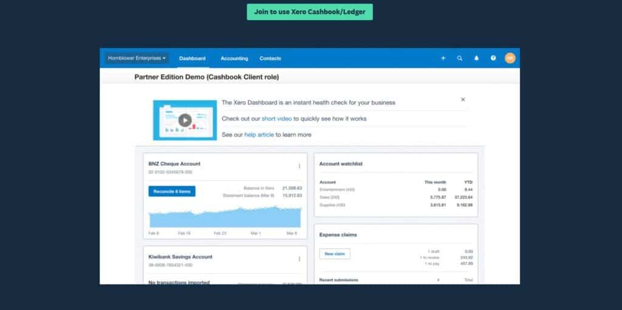
Task: Click the BNZ Cheque Account title
Action: (x=174, y=164)
